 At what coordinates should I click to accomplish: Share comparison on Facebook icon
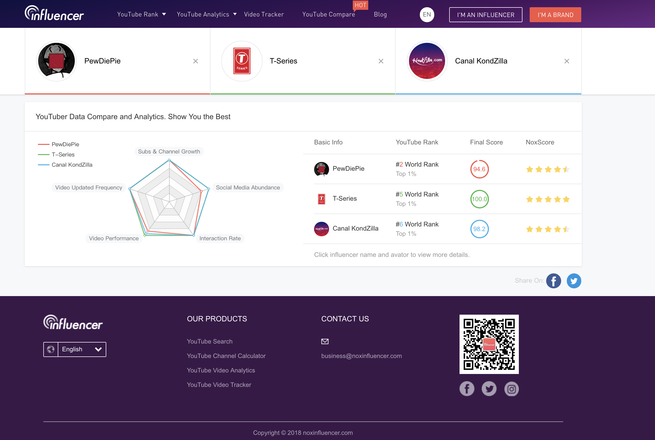click(553, 281)
